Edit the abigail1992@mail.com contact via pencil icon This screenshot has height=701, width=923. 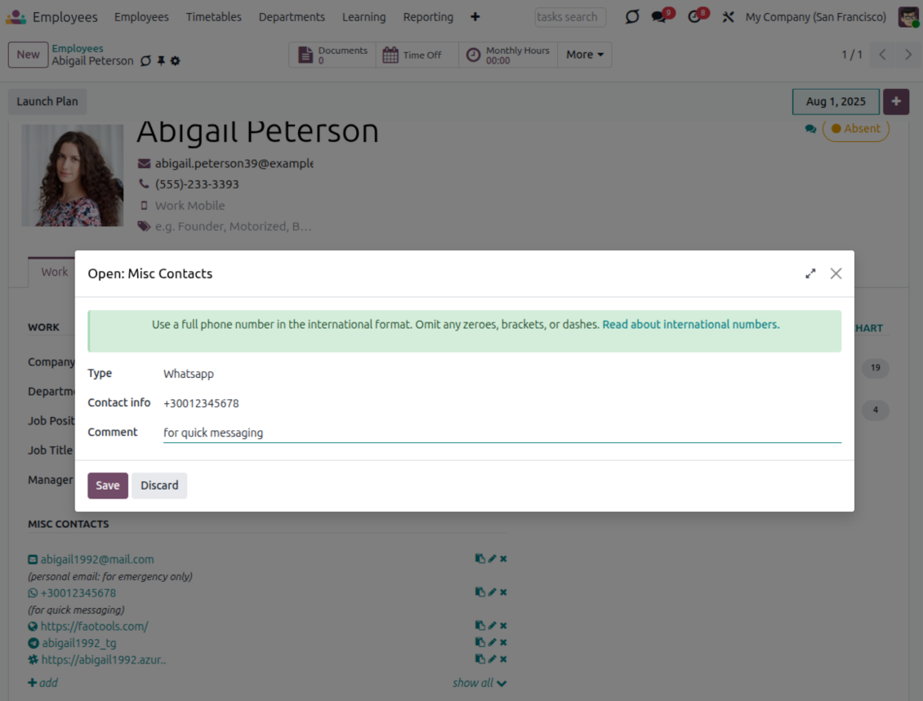click(492, 559)
